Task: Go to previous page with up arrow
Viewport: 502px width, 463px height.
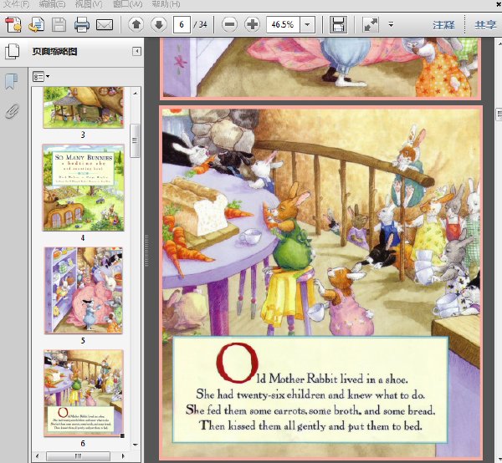Action: pos(136,24)
